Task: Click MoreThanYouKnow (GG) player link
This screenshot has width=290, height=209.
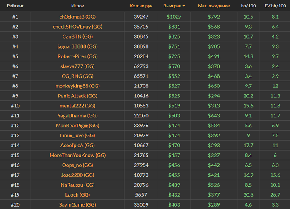Action: pyautogui.click(x=77, y=155)
